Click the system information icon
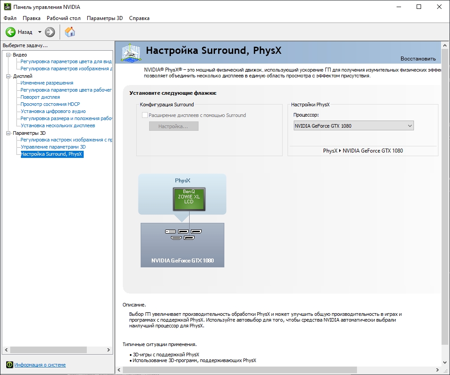 (9, 365)
